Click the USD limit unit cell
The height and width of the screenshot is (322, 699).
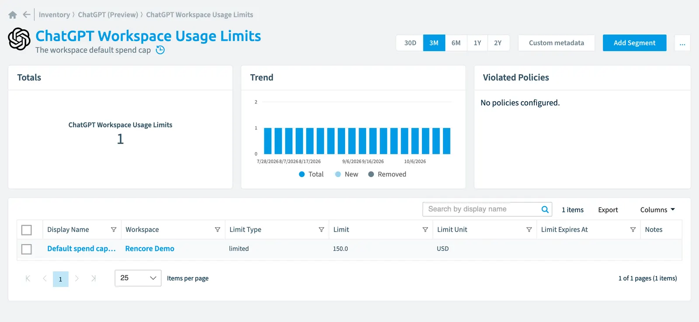443,249
